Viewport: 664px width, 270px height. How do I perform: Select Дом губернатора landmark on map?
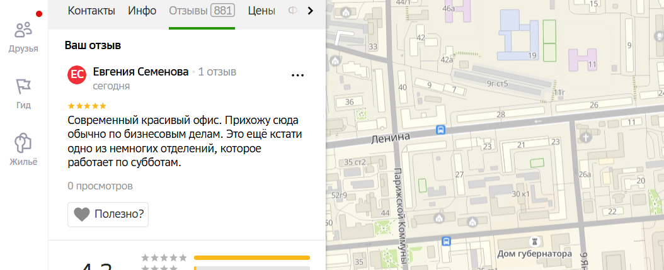534,254
